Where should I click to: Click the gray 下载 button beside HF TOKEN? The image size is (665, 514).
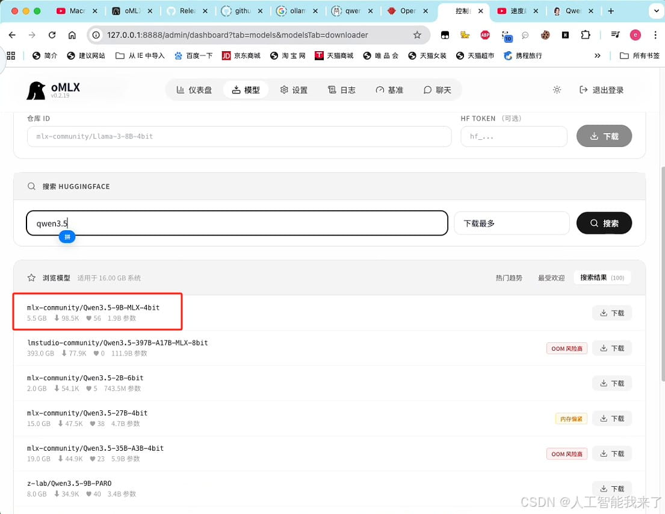point(604,136)
